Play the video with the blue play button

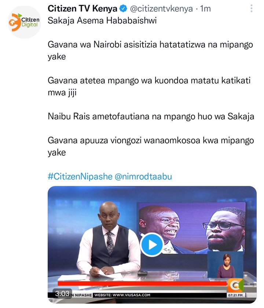tap(152, 245)
